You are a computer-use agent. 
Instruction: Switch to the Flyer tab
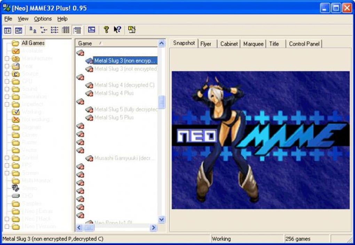(206, 44)
